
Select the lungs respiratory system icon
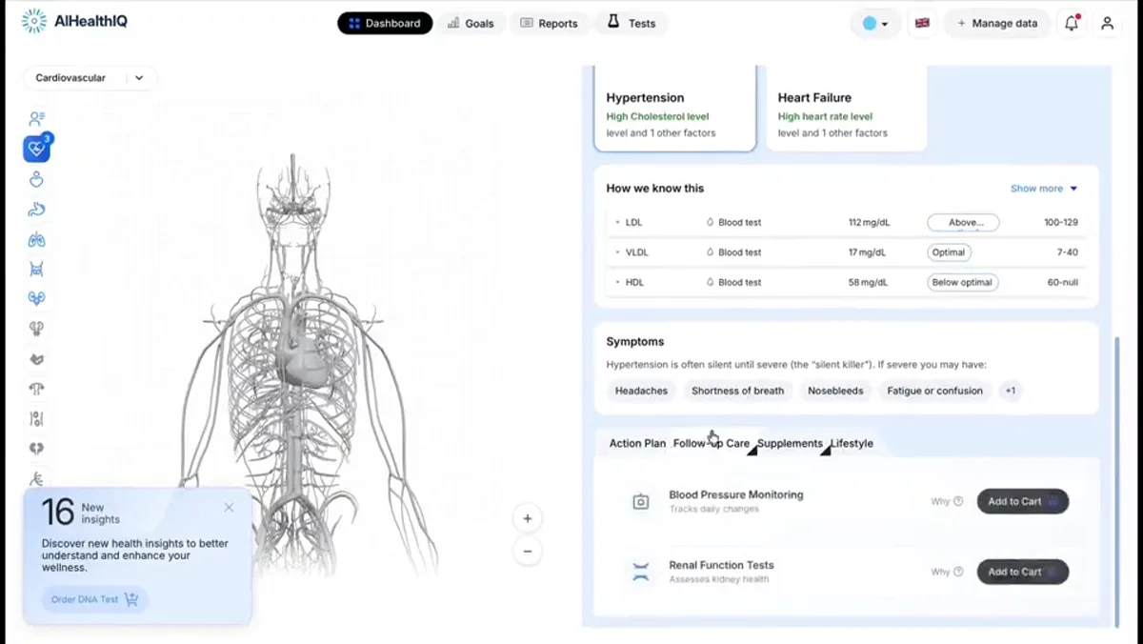(x=37, y=239)
